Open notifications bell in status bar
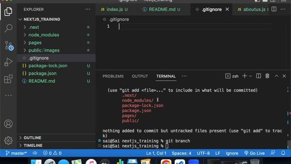This screenshot has height=164, width=291. 283,153
